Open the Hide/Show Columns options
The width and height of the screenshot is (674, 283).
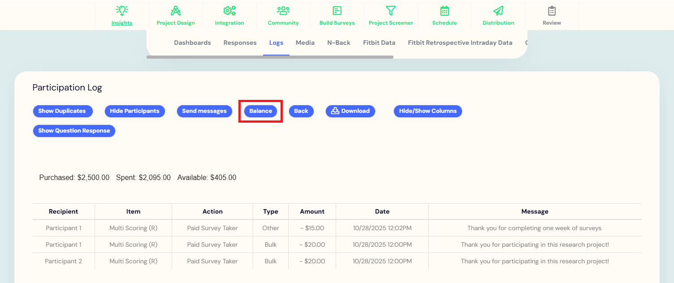[428, 111]
